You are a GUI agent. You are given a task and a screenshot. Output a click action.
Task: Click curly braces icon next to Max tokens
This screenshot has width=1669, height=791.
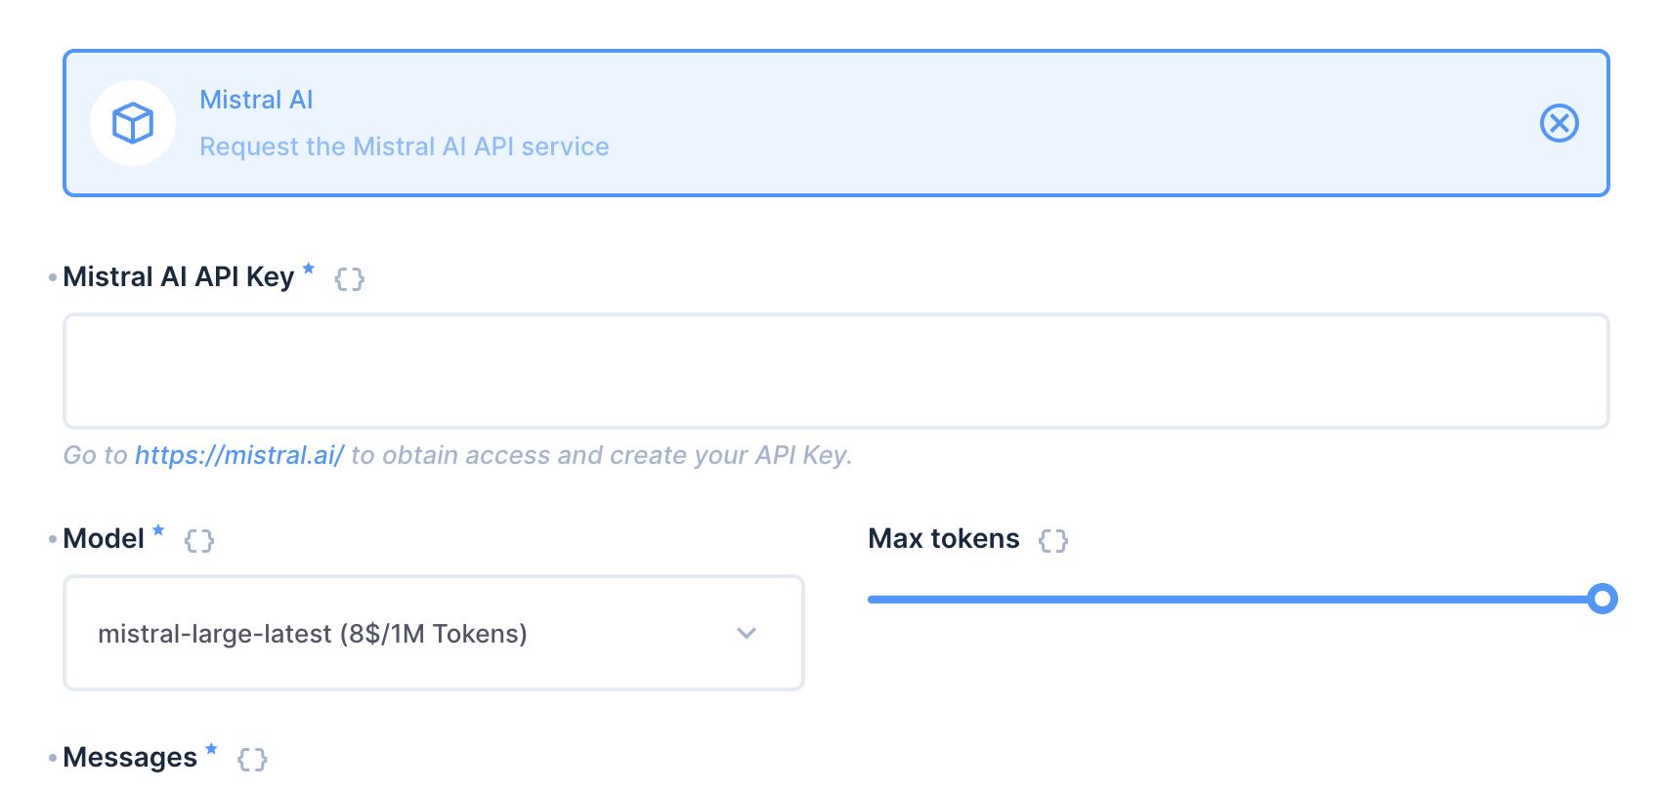pos(1053,541)
